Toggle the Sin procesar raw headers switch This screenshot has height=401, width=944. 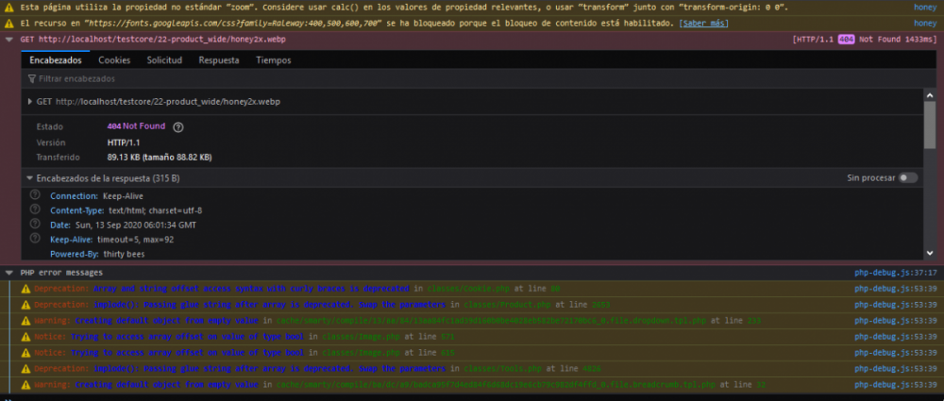pos(907,177)
